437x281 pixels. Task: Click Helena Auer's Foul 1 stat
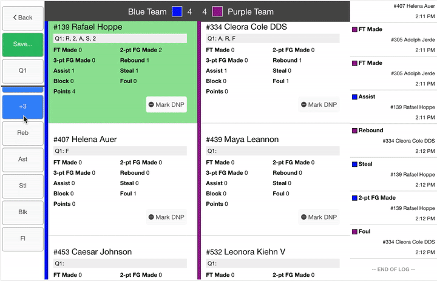coord(128,194)
